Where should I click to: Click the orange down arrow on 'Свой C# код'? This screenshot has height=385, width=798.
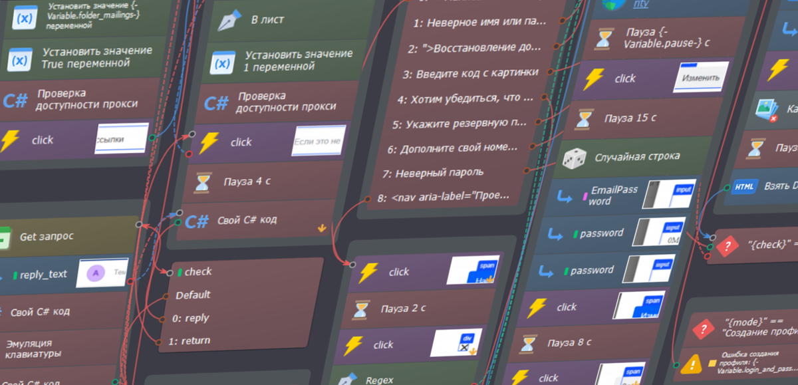click(x=322, y=228)
